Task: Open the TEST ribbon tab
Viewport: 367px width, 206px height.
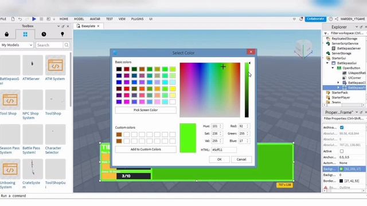Action: [110, 19]
